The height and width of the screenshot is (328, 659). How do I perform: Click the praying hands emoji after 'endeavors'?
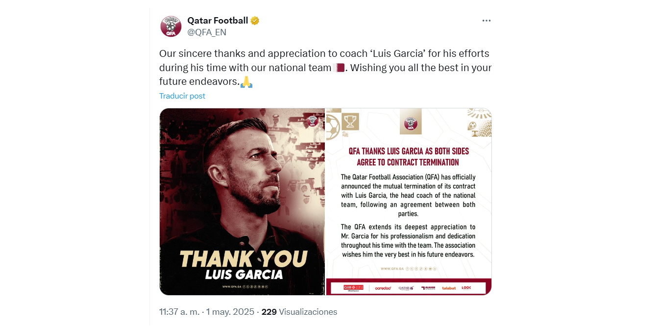(246, 82)
